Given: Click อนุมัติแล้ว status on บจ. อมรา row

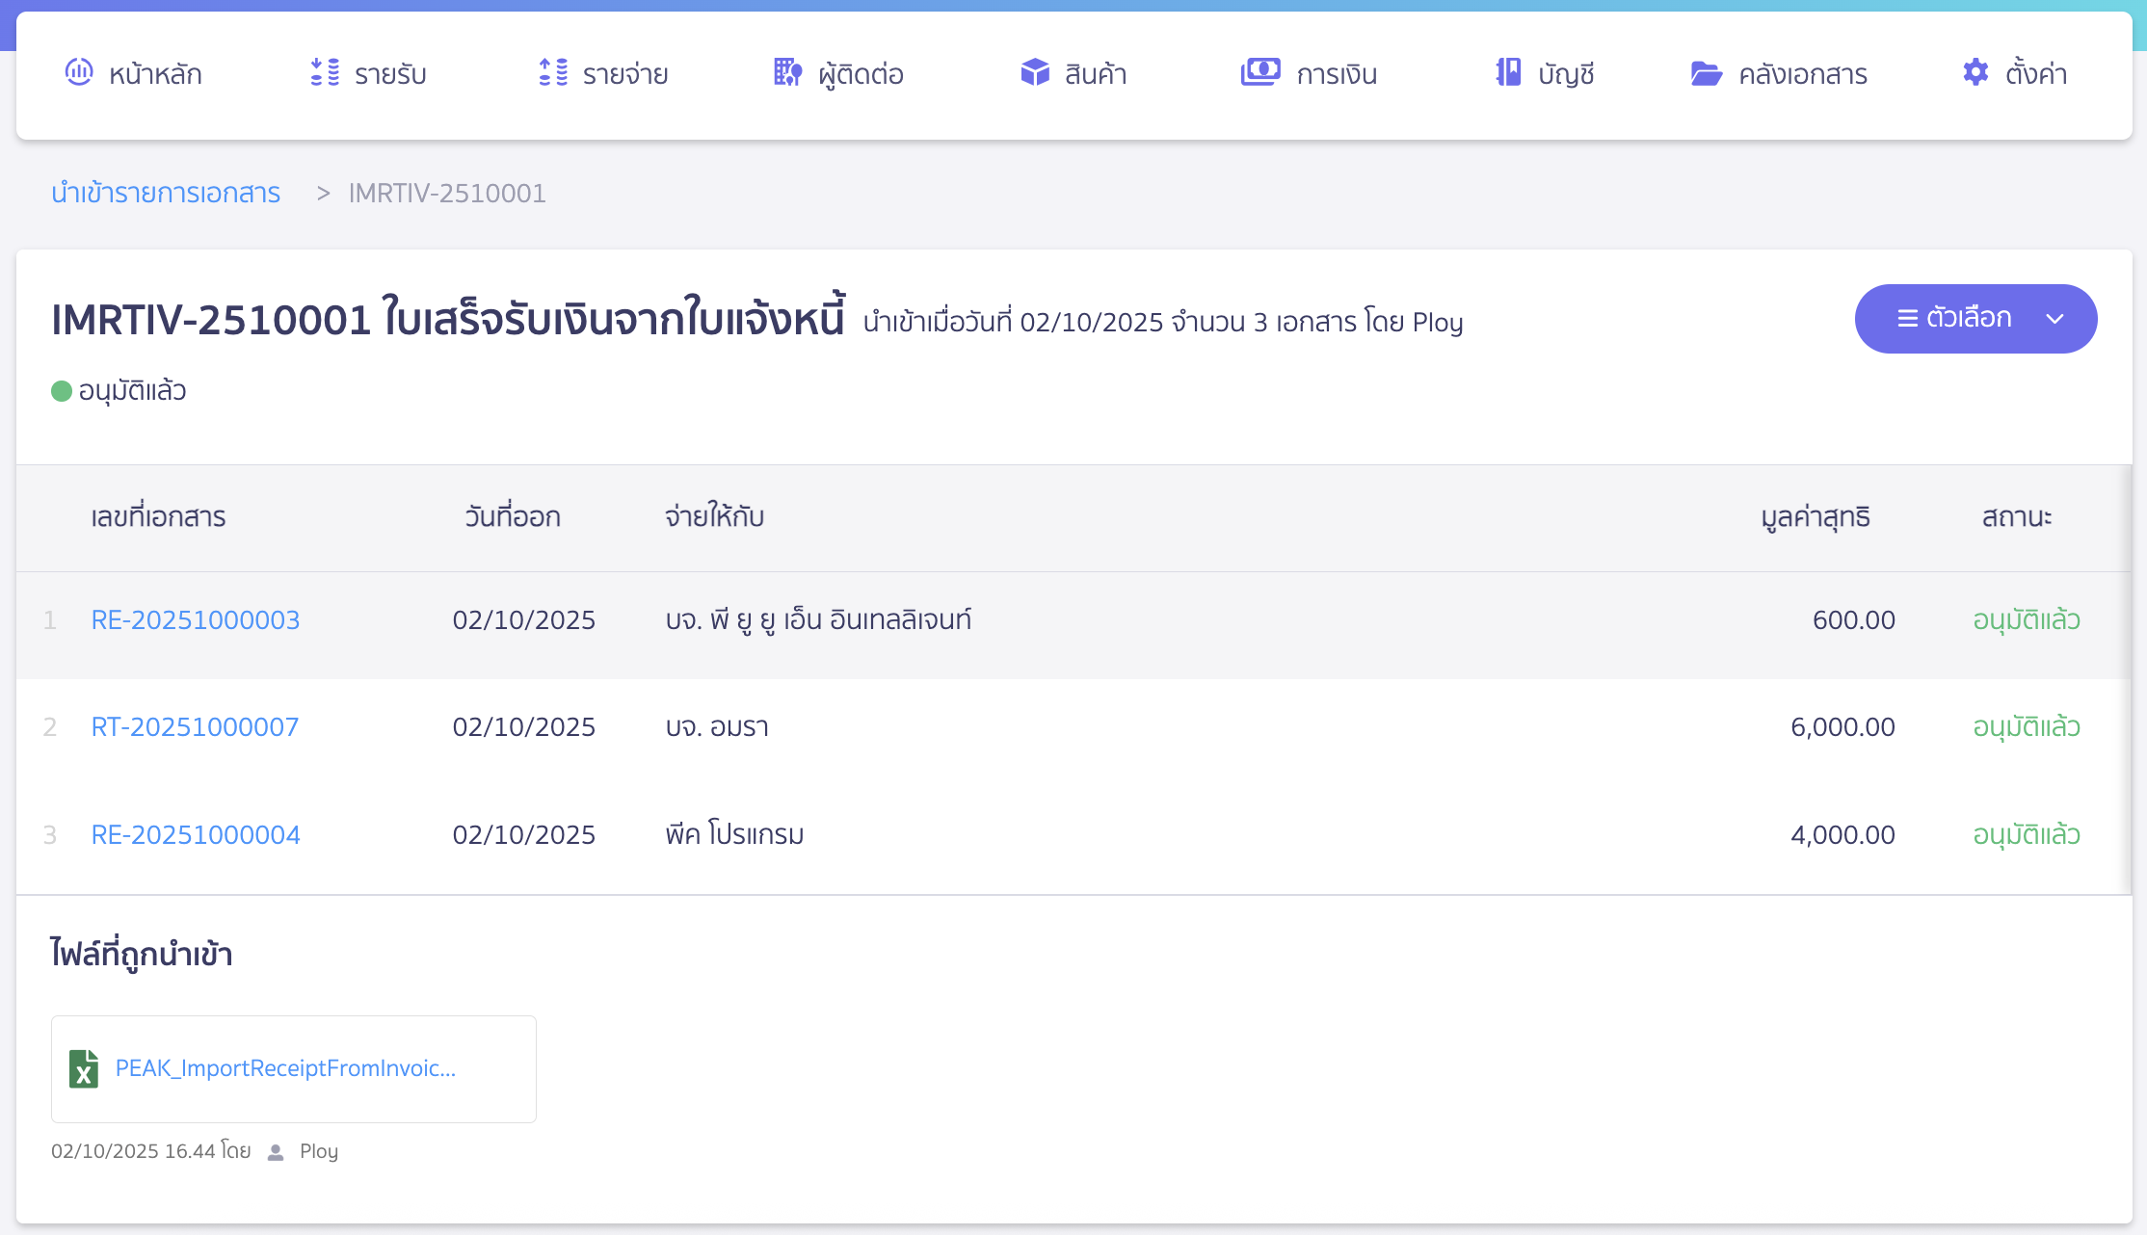Looking at the screenshot, I should [x=2025, y=727].
